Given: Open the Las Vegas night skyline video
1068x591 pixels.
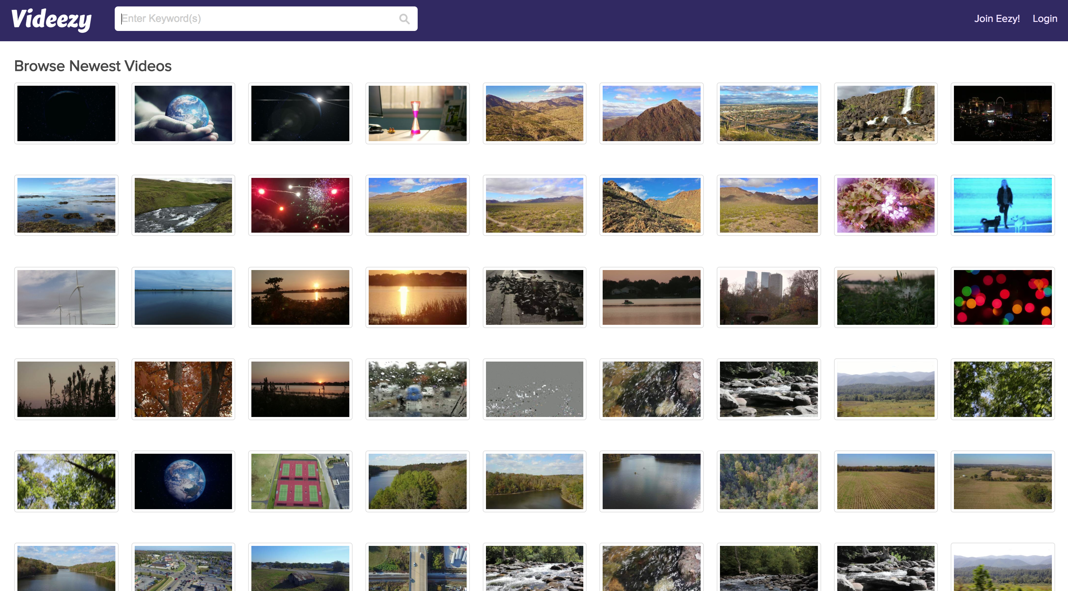Looking at the screenshot, I should pyautogui.click(x=1003, y=113).
